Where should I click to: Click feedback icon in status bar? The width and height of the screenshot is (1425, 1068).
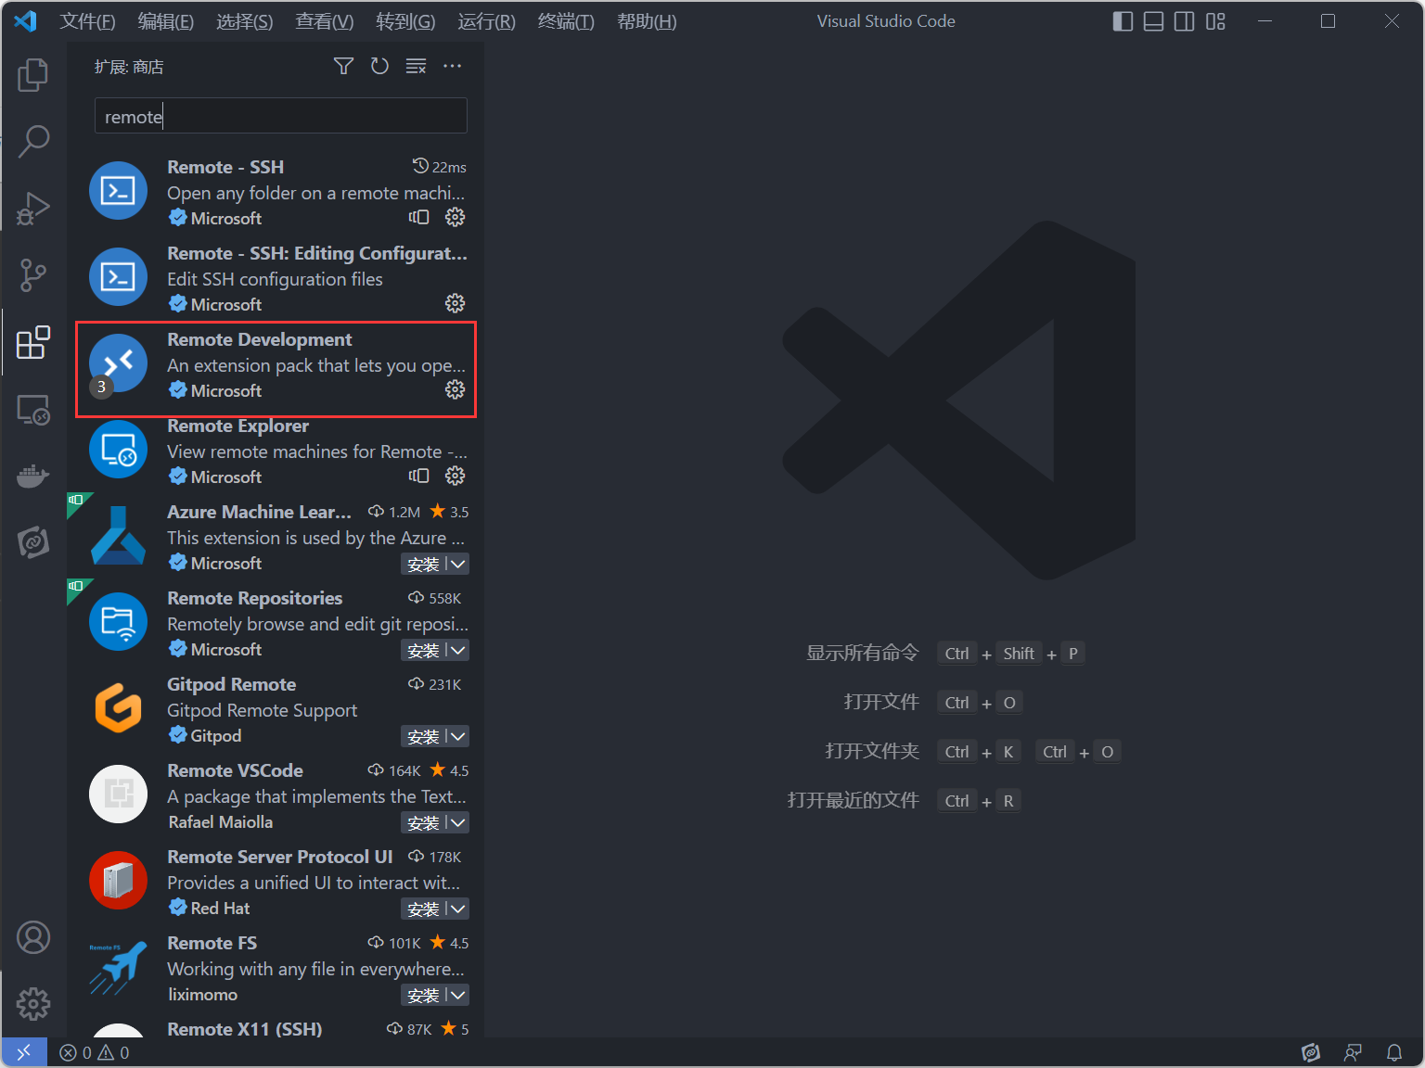pyautogui.click(x=1353, y=1052)
